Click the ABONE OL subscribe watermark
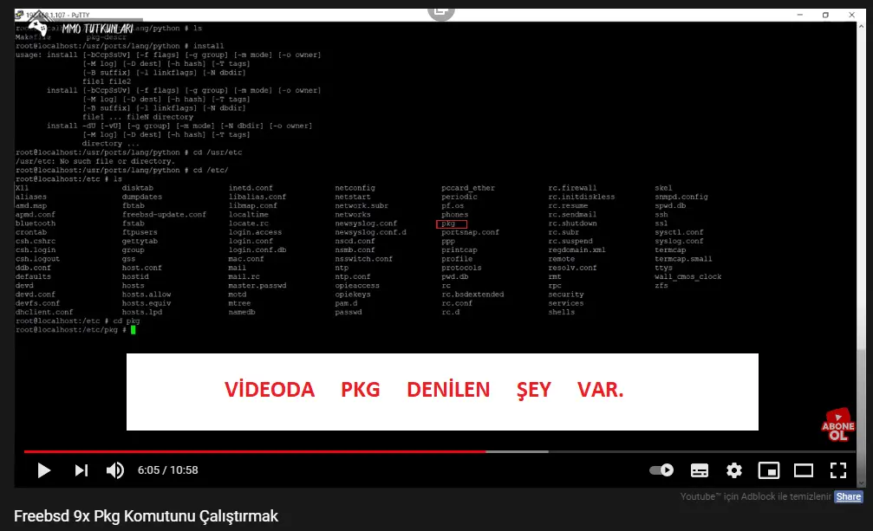Image resolution: width=873 pixels, height=531 pixels. (837, 426)
